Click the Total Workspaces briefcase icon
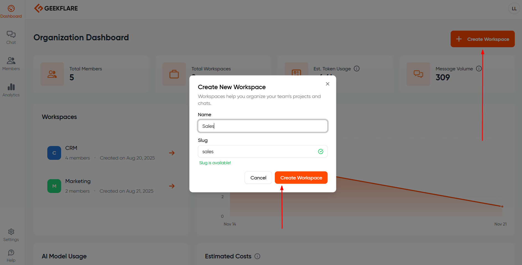522x265 pixels. (x=174, y=74)
